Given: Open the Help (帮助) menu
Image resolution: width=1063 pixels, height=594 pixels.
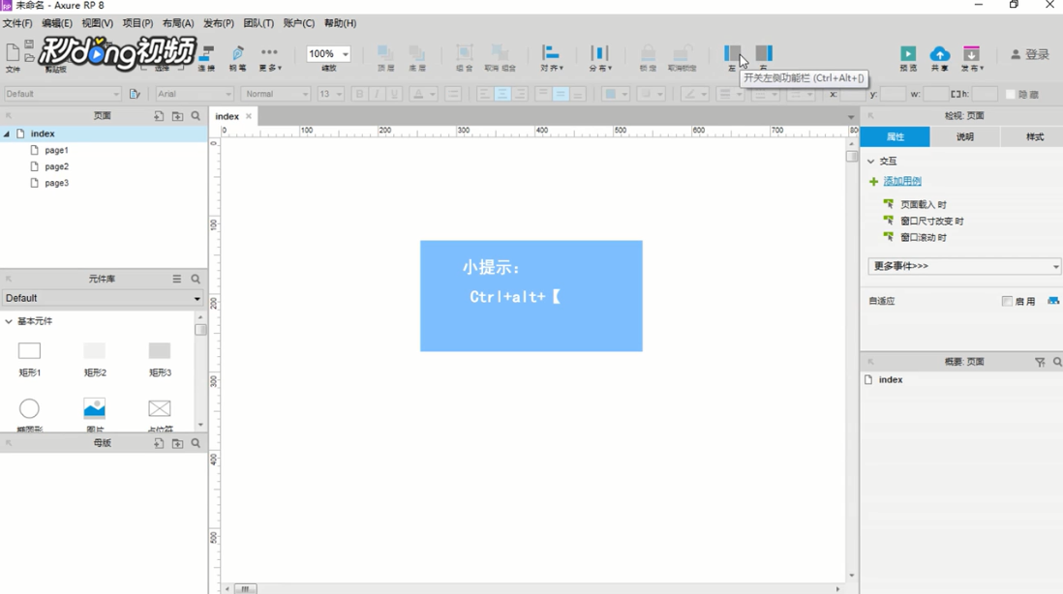Looking at the screenshot, I should point(340,23).
